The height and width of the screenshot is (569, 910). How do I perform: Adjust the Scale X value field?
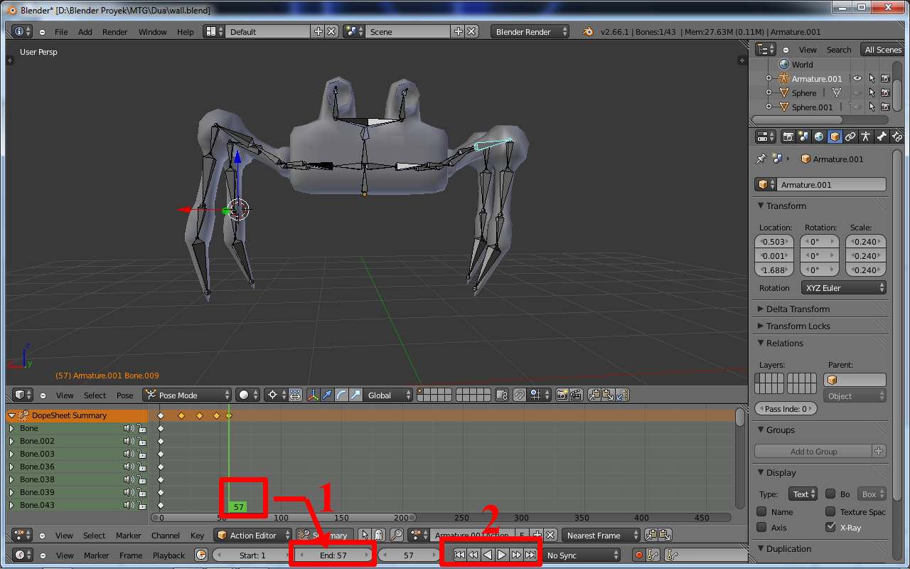(x=865, y=242)
